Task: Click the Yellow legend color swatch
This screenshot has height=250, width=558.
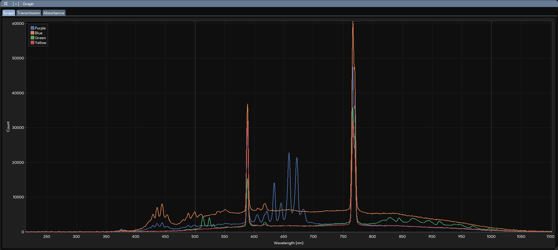Action: pos(32,42)
